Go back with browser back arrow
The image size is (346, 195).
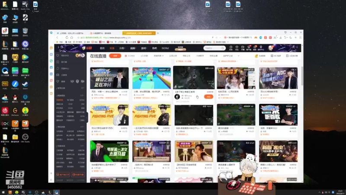[57, 38]
